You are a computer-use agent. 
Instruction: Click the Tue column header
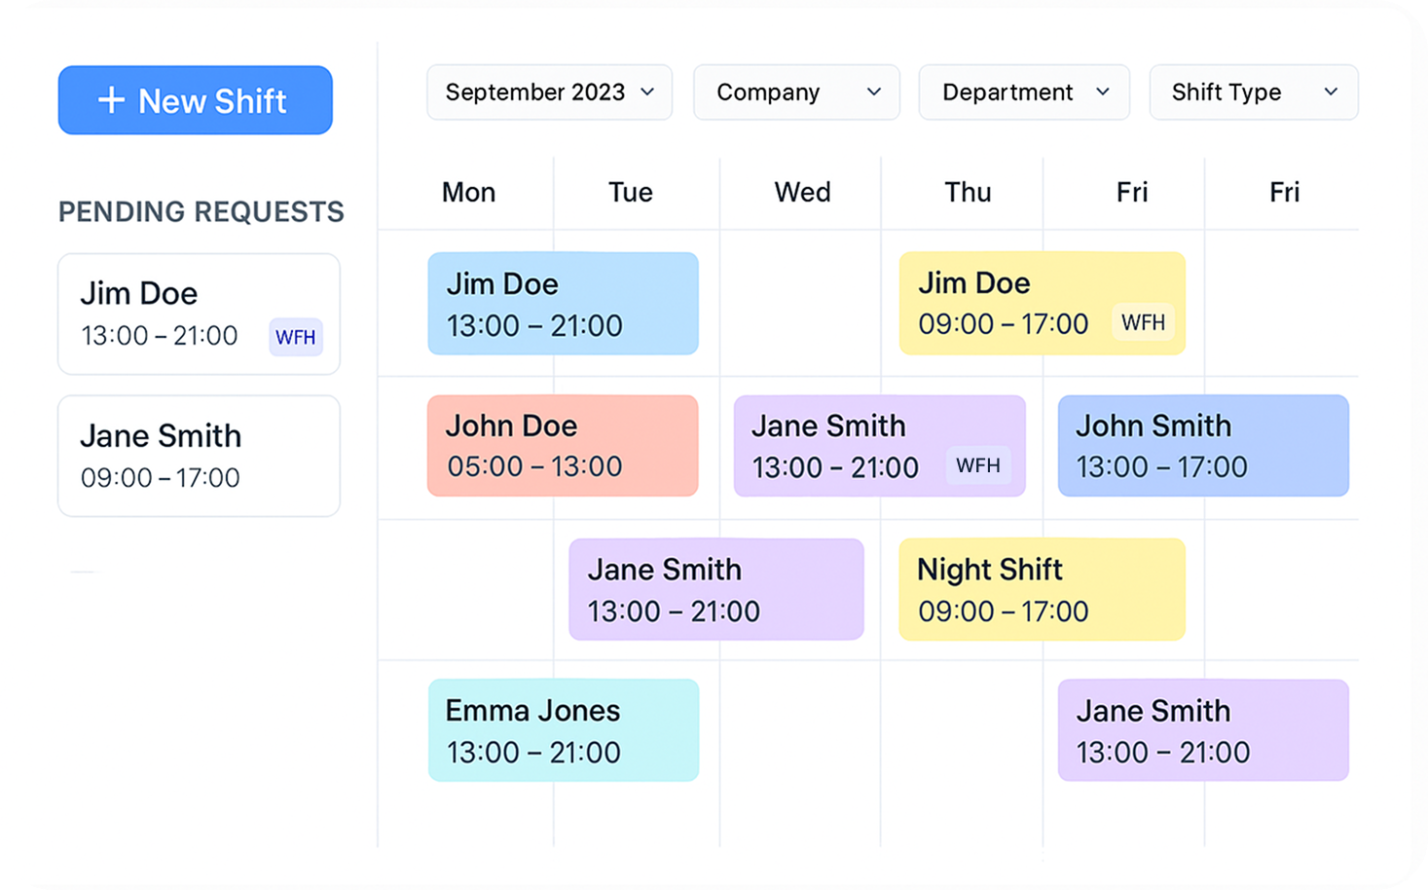pos(630,193)
